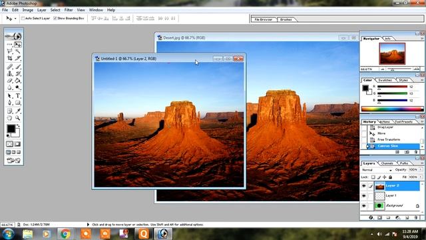Image resolution: width=426 pixels, height=240 pixels.
Task: Click the foreground color swatch in toolbox
Action: (x=11, y=129)
